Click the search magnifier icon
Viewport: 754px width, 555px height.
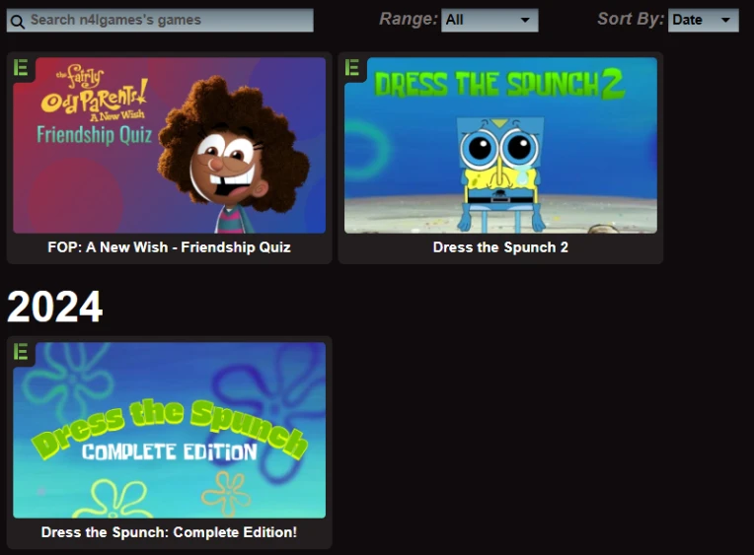click(x=18, y=22)
